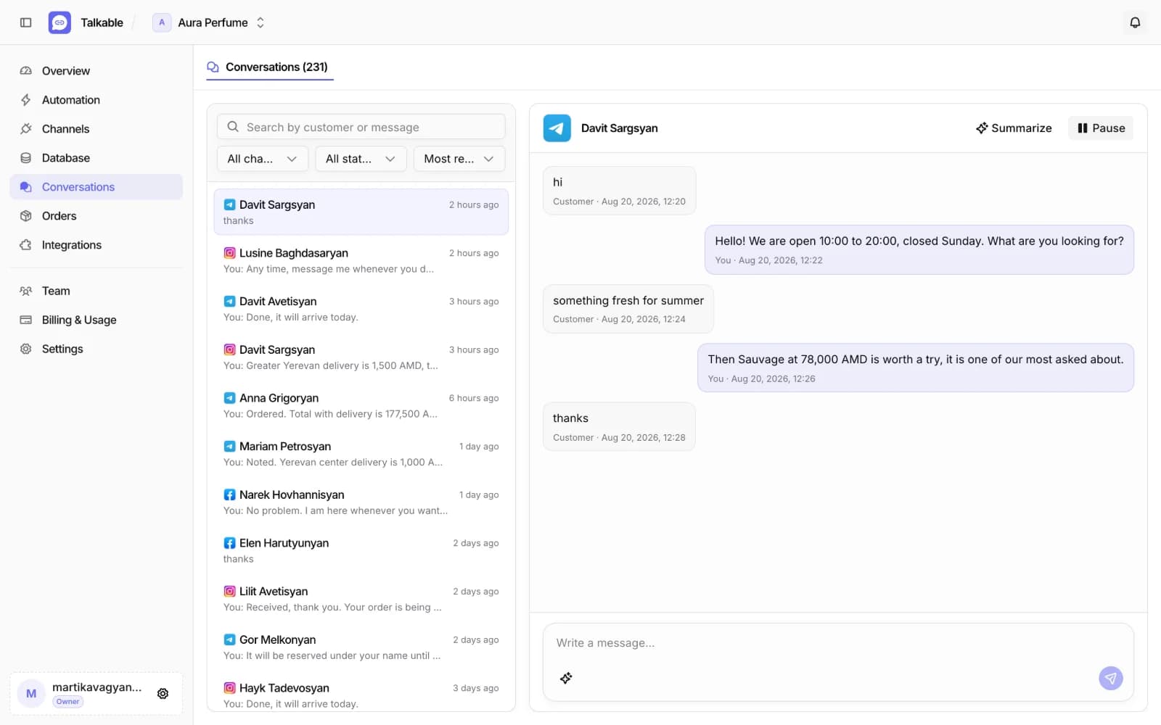Open Gor Melkonyan conversation
The width and height of the screenshot is (1161, 725).
tap(361, 647)
